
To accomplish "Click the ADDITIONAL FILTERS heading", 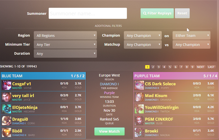I will coord(108,26).
